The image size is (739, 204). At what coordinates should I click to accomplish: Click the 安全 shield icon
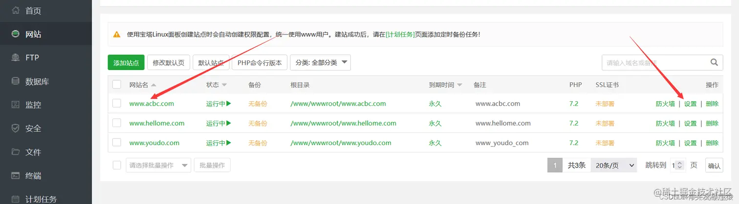coord(16,129)
